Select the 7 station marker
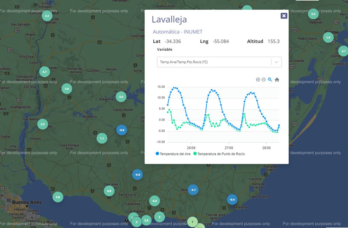 [192, 222]
